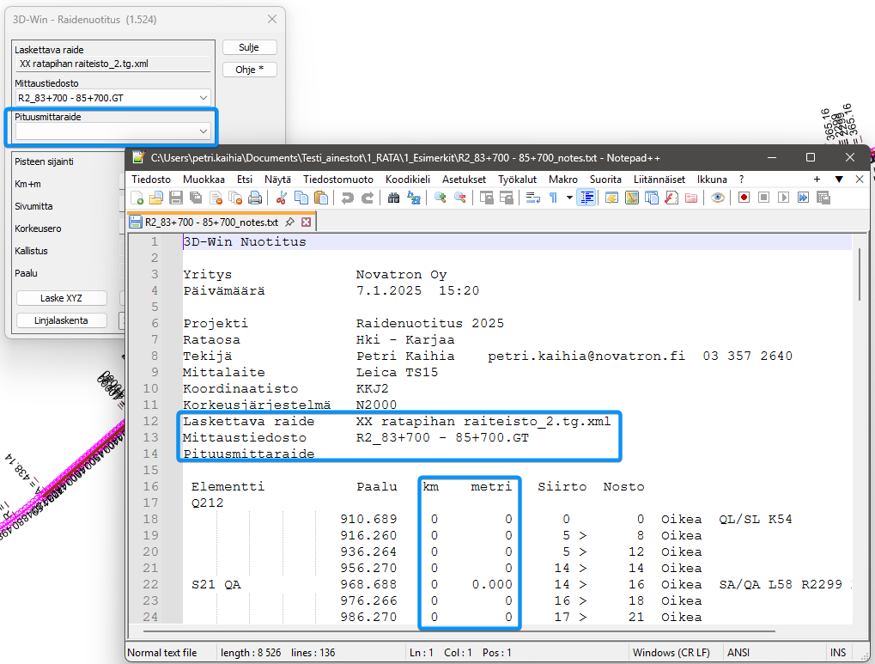Click the Zoom in magnifier icon

coord(441,198)
